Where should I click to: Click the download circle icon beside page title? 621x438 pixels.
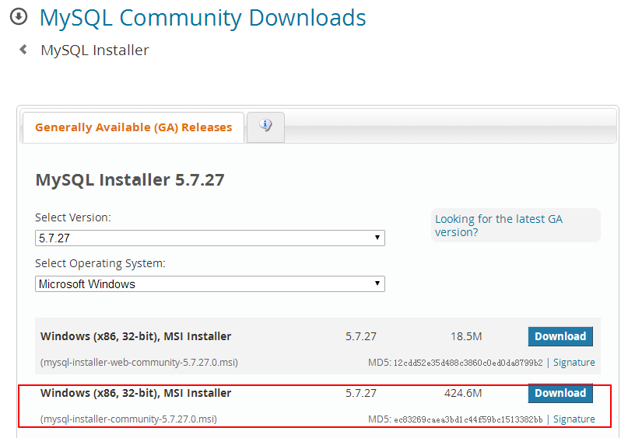[x=18, y=17]
